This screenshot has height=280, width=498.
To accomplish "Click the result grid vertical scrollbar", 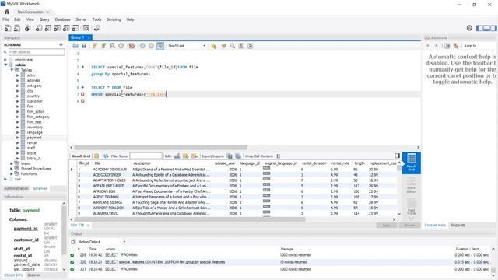I will tap(399, 168).
